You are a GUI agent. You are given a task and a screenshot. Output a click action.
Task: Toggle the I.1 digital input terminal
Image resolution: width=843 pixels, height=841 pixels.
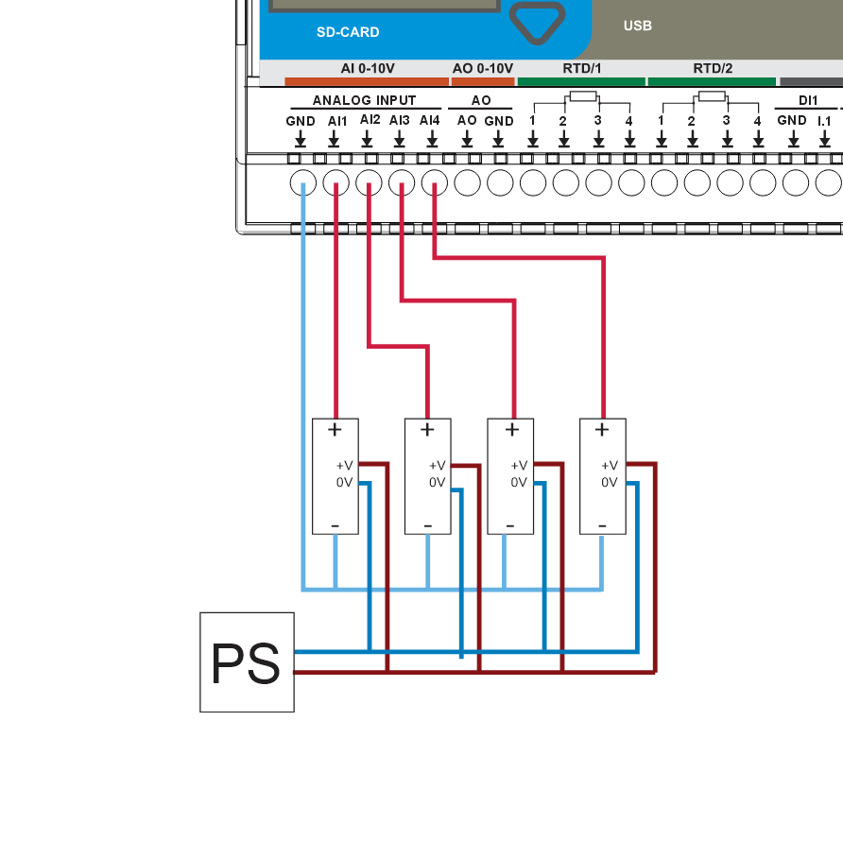coord(827,183)
